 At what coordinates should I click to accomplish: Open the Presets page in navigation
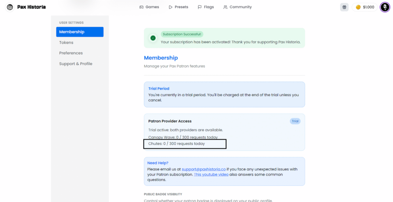(x=181, y=7)
